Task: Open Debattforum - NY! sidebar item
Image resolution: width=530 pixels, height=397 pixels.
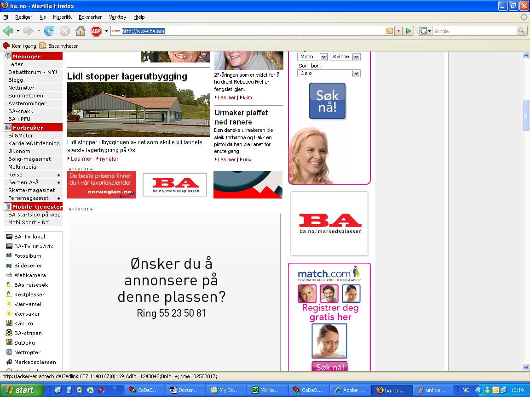Action: pos(33,72)
